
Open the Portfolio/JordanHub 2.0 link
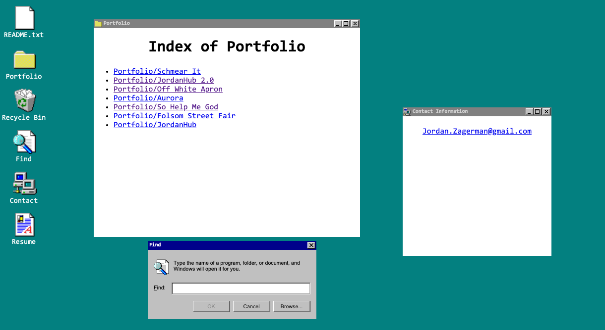pyautogui.click(x=164, y=80)
